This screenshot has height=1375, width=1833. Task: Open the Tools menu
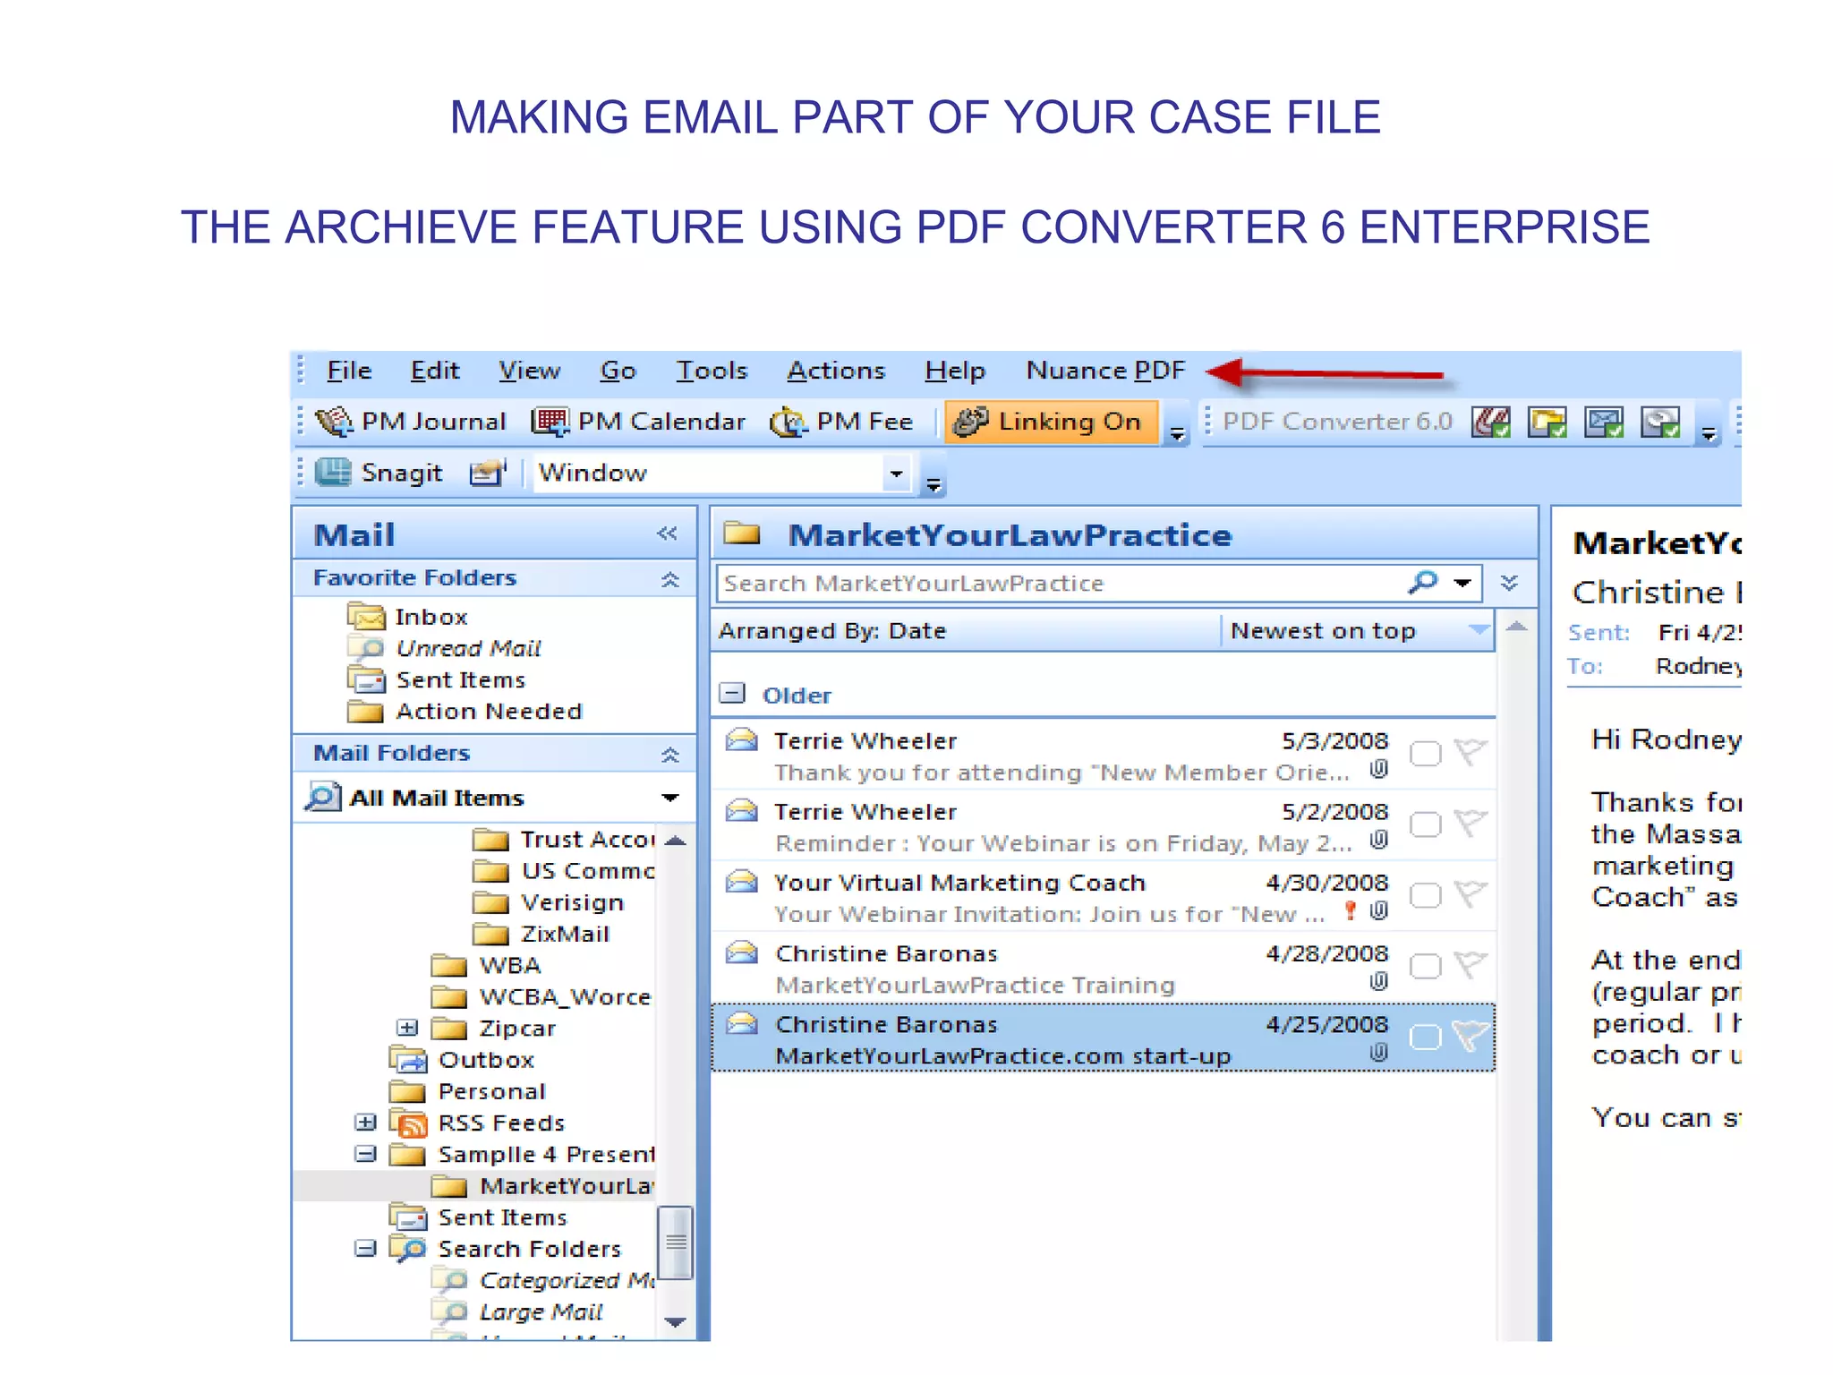(712, 371)
